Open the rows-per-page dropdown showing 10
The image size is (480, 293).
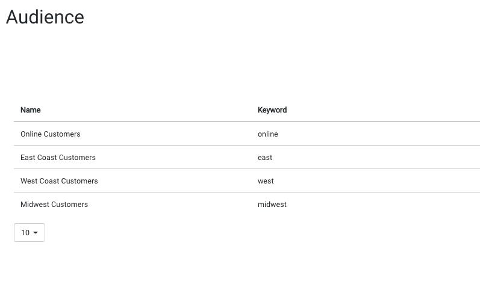[x=29, y=233]
